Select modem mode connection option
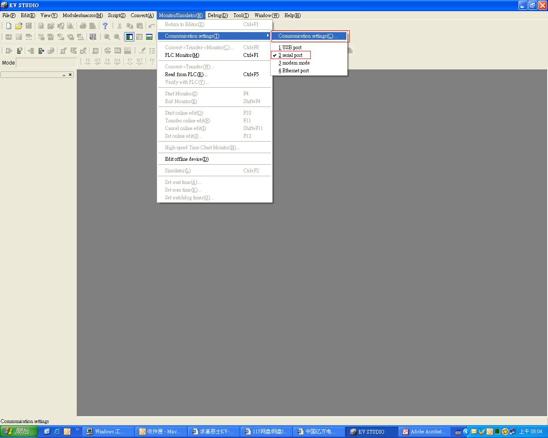 (295, 63)
